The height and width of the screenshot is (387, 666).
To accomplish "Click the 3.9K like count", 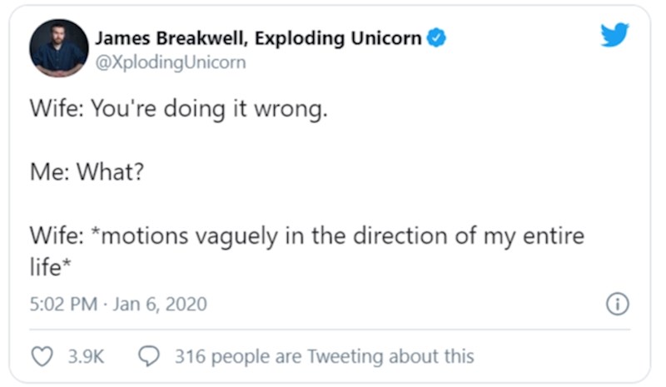I will [83, 356].
